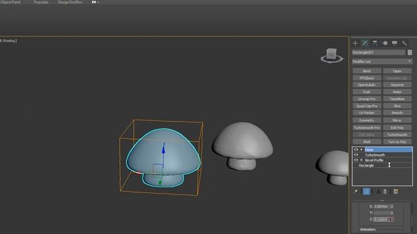Apply the Relax modifier button
This screenshot has height=234, width=417.
click(x=397, y=92)
